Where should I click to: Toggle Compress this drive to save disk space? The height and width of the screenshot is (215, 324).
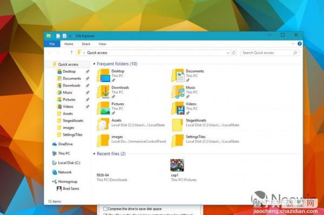pos(105,209)
